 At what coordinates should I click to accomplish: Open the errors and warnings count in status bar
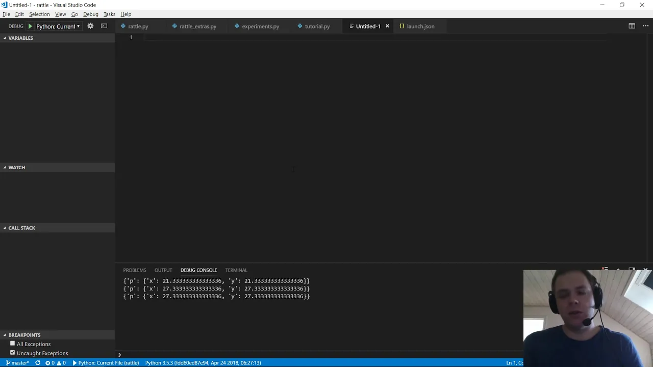pos(56,363)
